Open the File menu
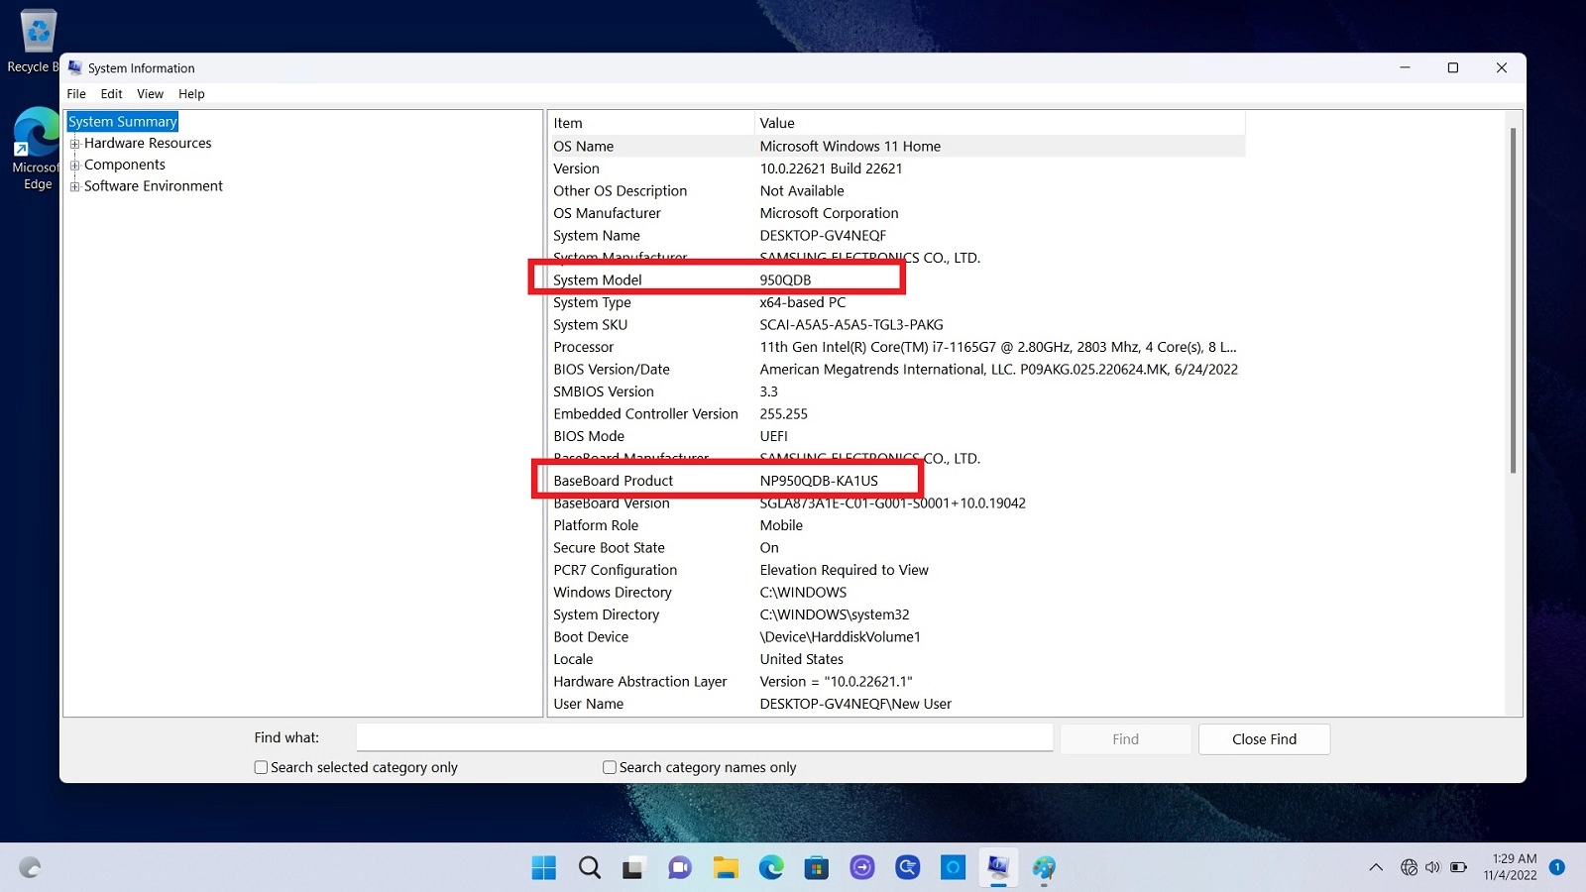Image resolution: width=1586 pixels, height=892 pixels. [76, 94]
